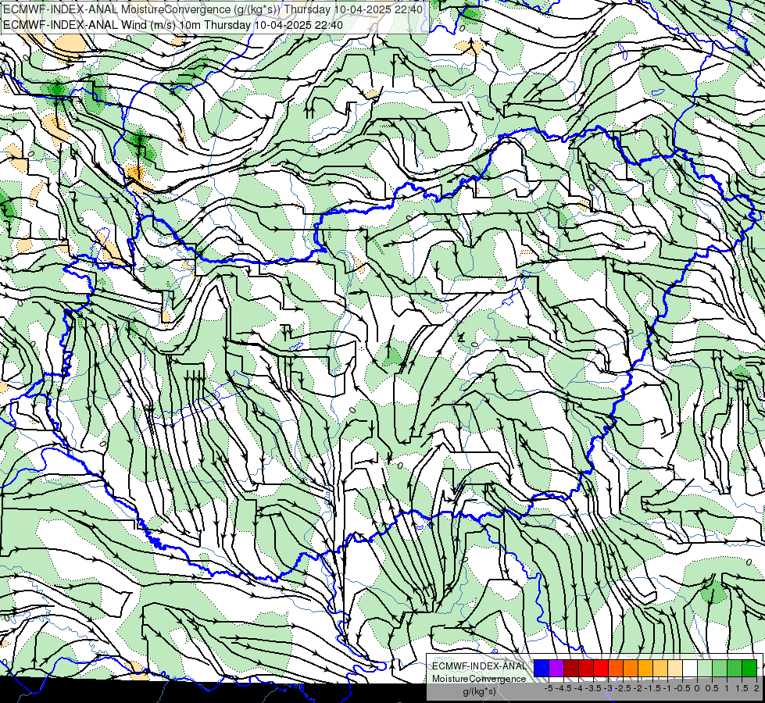Pick the bright red swatch between -3.5 and -3
The height and width of the screenshot is (703, 765).
[x=601, y=668]
